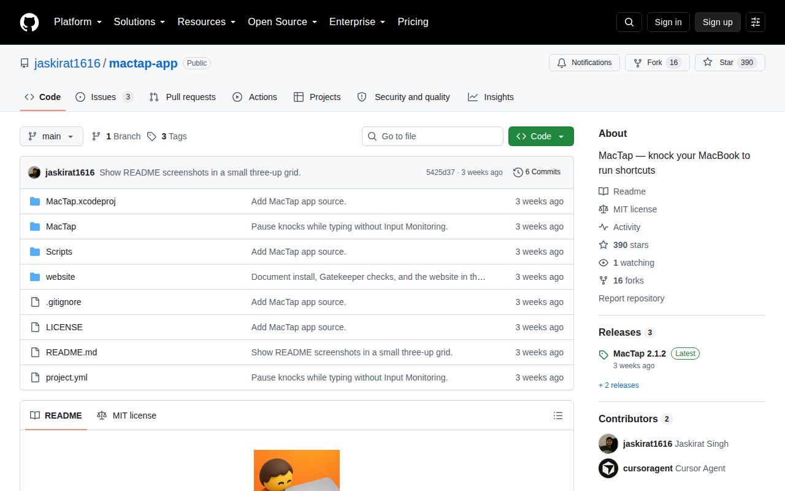Click the MacTap.xcodeproj folder icon
This screenshot has width=785, height=491.
click(35, 201)
